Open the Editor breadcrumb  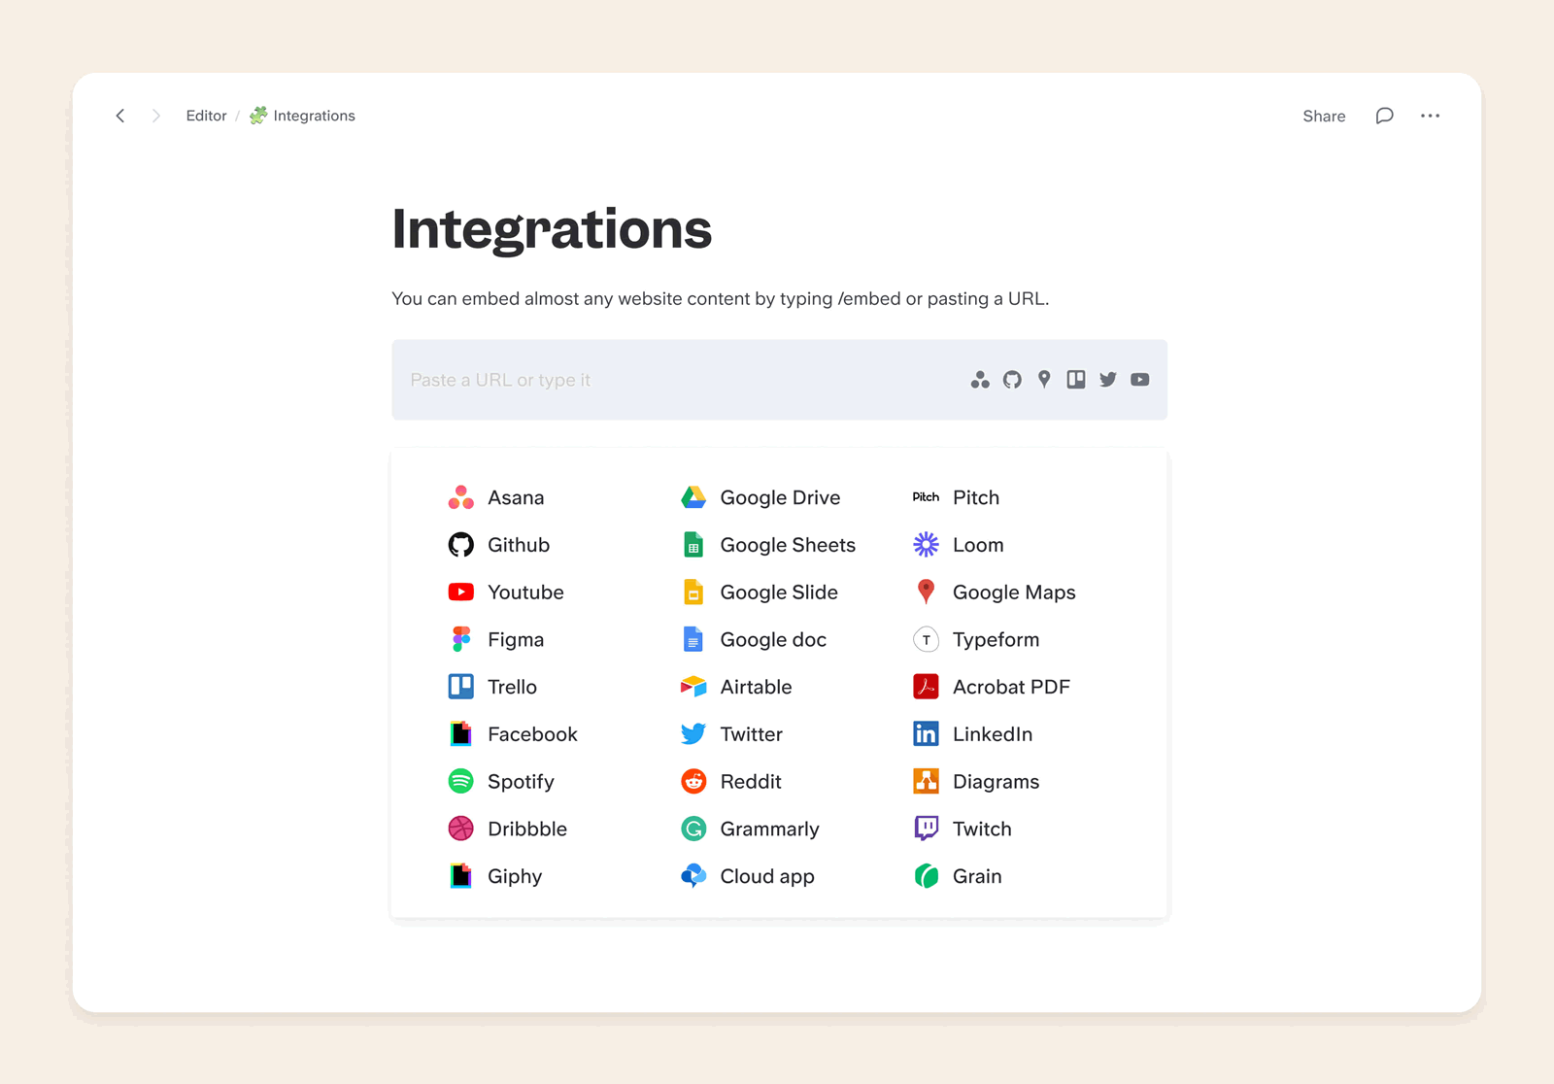[206, 116]
